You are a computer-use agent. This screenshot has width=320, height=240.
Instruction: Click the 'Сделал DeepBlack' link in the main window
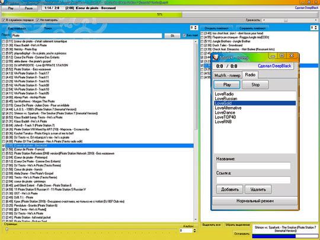306,8
